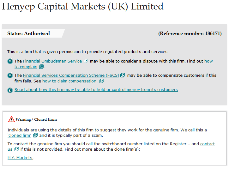Click external-link icon after 'us' link

17,149
